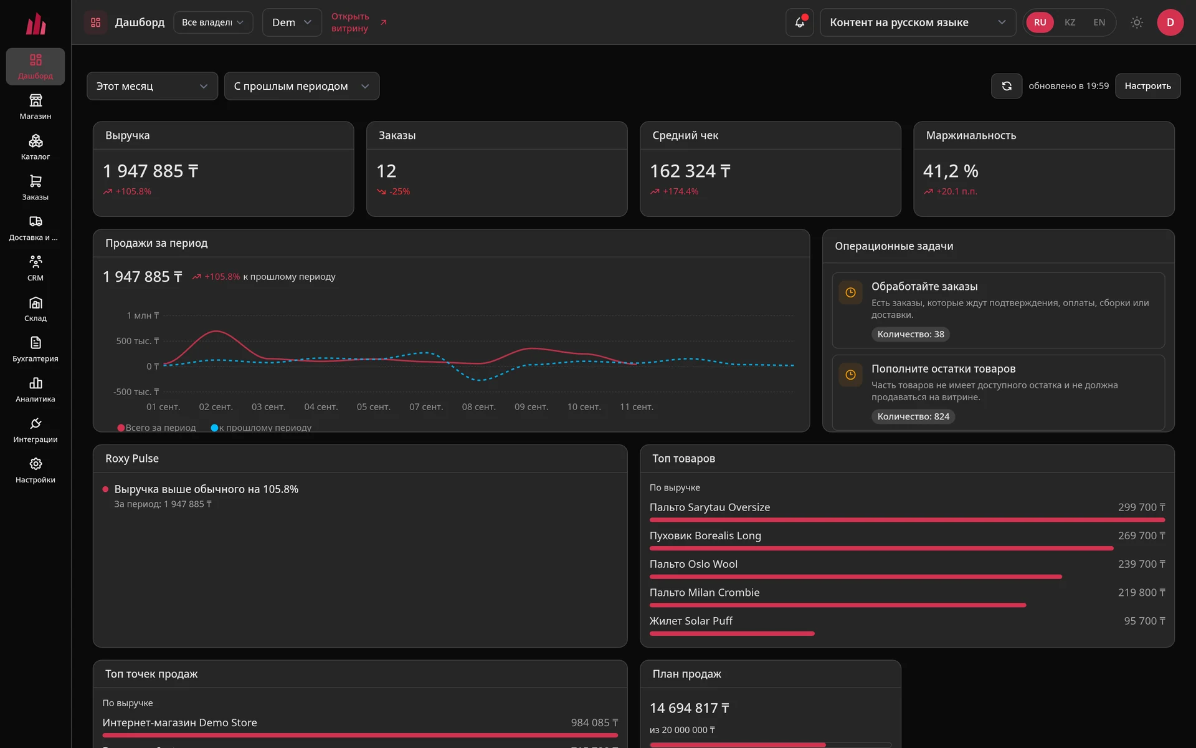Viewport: 1196px width, 748px height.
Task: Open the user avatar D menu
Action: (1170, 22)
